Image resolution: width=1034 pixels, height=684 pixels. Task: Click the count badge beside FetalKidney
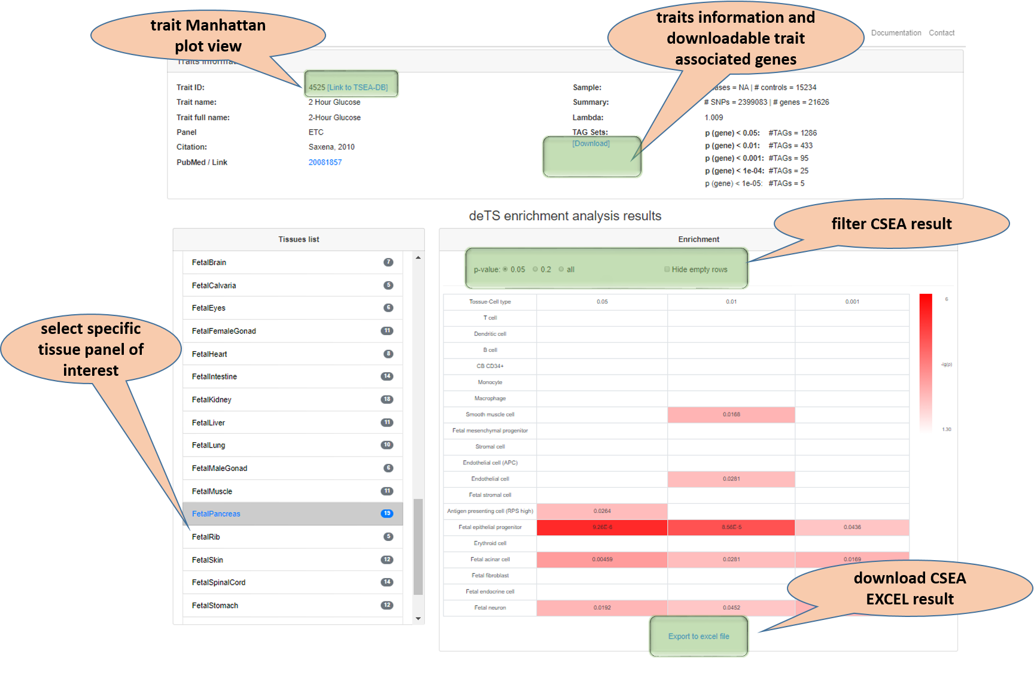click(387, 399)
